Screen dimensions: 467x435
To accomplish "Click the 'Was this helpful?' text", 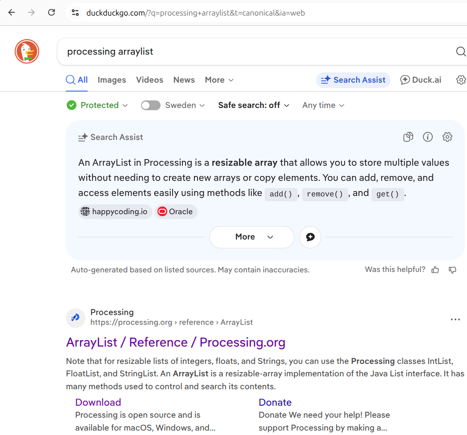I will (x=395, y=270).
